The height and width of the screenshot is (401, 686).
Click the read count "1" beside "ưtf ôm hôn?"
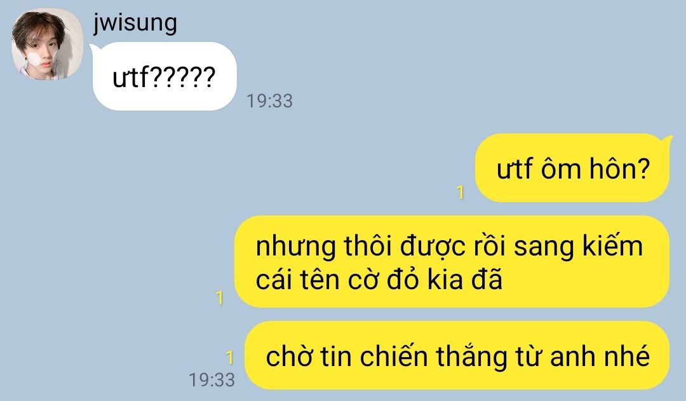(460, 193)
